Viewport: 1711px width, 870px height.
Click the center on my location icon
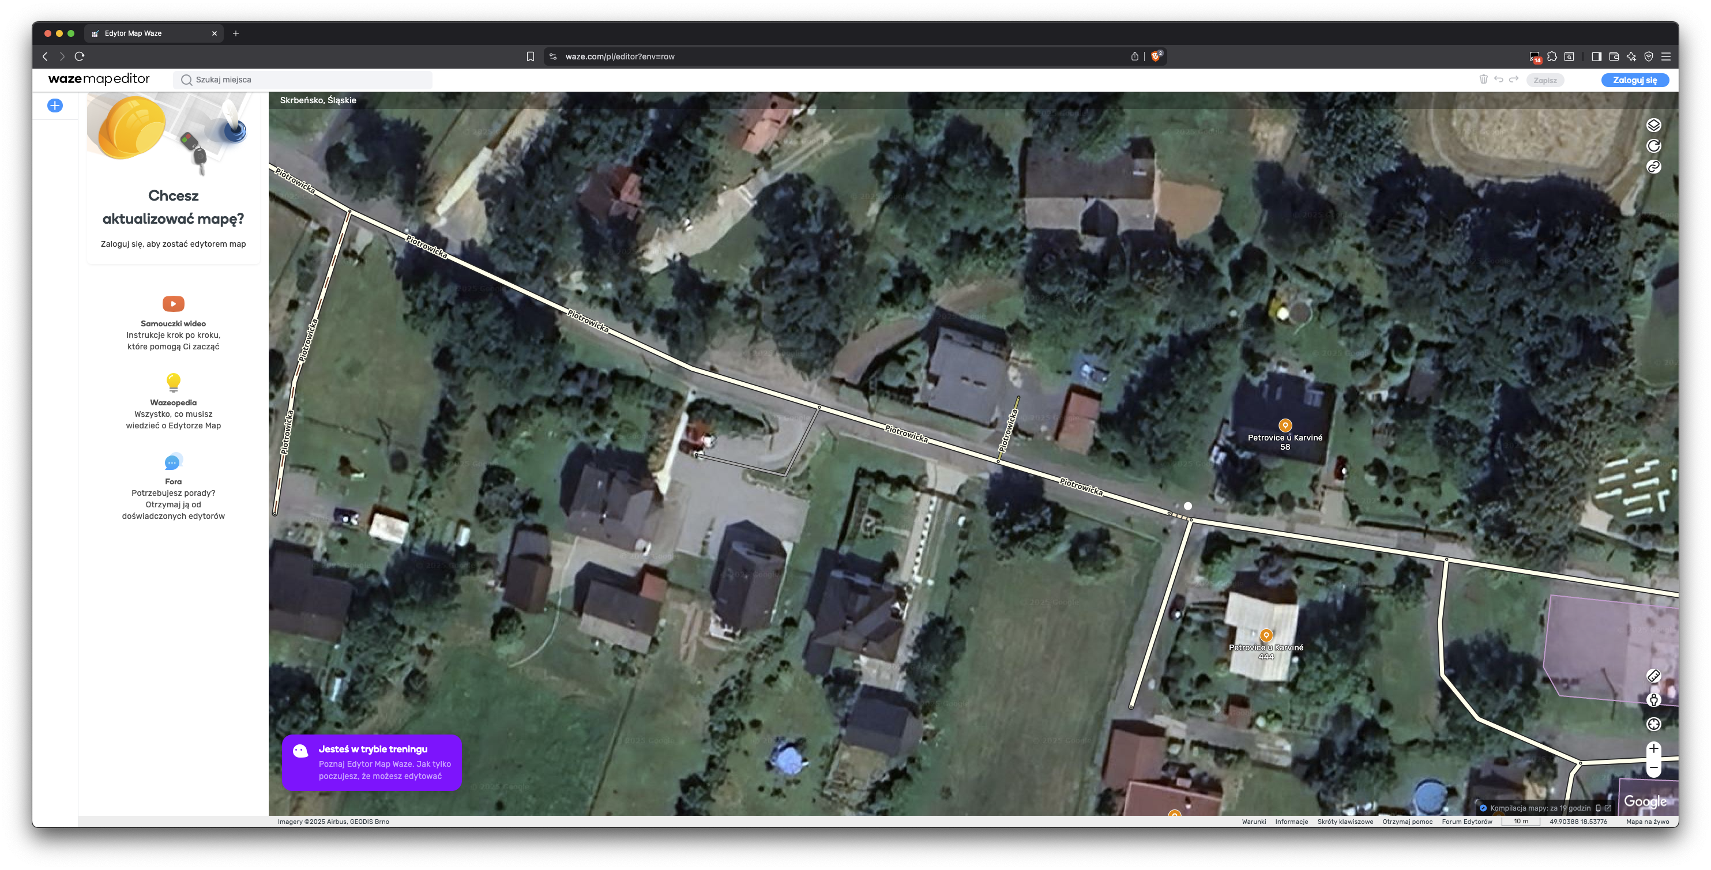(1653, 724)
